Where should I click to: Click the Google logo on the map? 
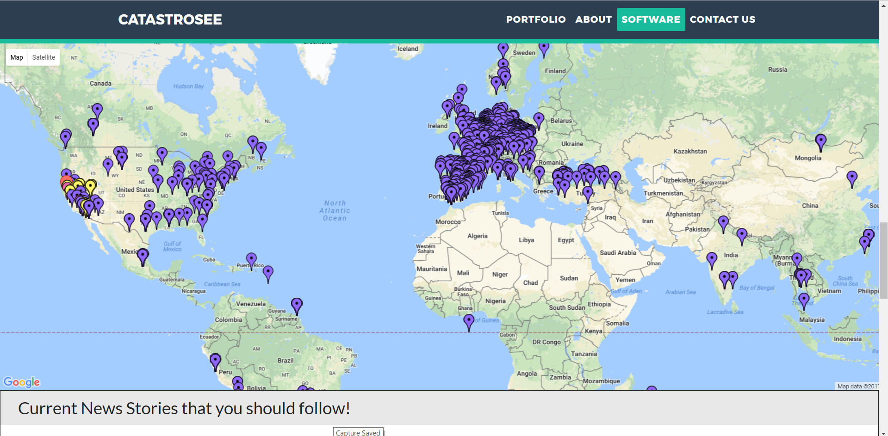pos(22,382)
